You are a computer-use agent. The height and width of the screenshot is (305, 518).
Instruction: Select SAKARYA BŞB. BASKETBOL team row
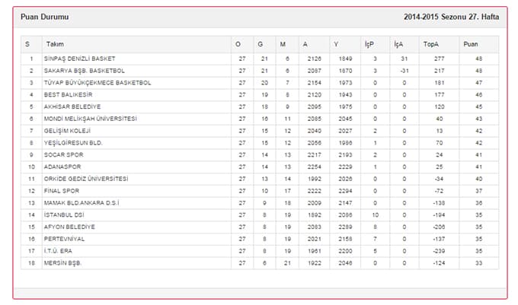point(260,71)
